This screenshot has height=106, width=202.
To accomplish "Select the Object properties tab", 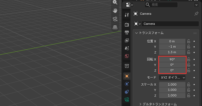I will pyautogui.click(x=127, y=76).
